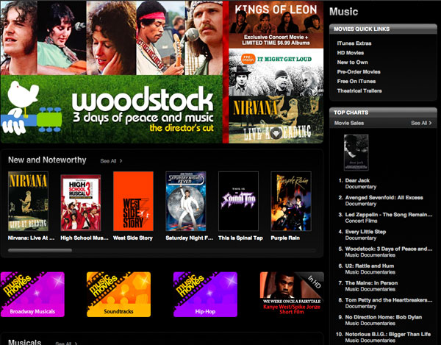Open the Soundtracks music movies tile
441x345 pixels.
point(118,294)
